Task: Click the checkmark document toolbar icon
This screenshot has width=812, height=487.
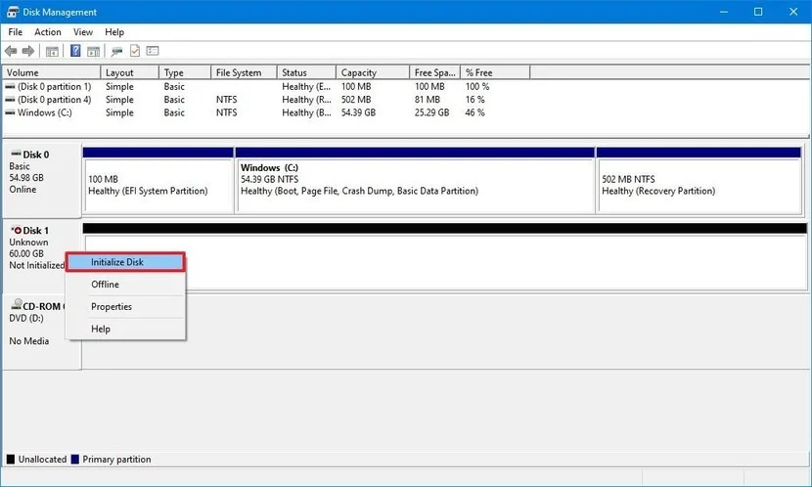Action: pos(135,51)
